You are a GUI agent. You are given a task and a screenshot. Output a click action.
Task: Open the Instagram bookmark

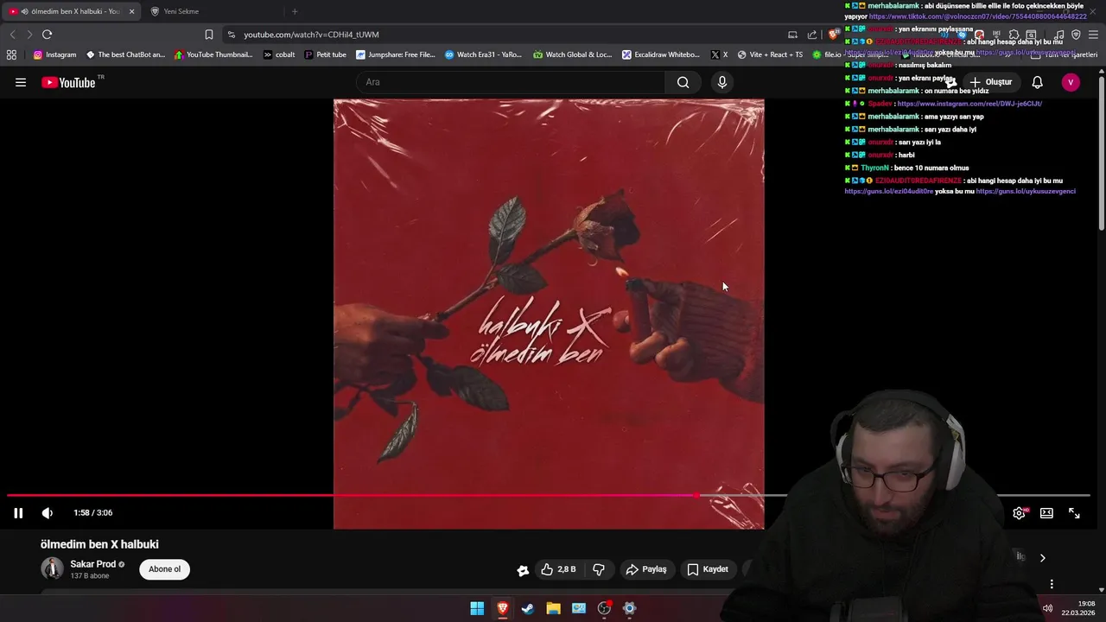click(54, 54)
